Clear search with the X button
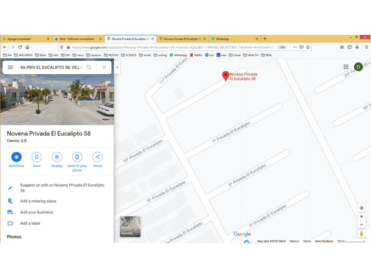The height and width of the screenshot is (278, 371). 104,67
